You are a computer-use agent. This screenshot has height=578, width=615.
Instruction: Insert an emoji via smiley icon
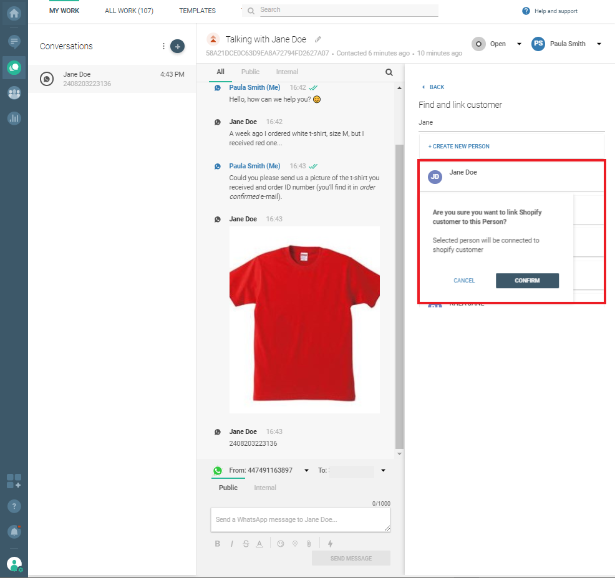[x=281, y=544]
